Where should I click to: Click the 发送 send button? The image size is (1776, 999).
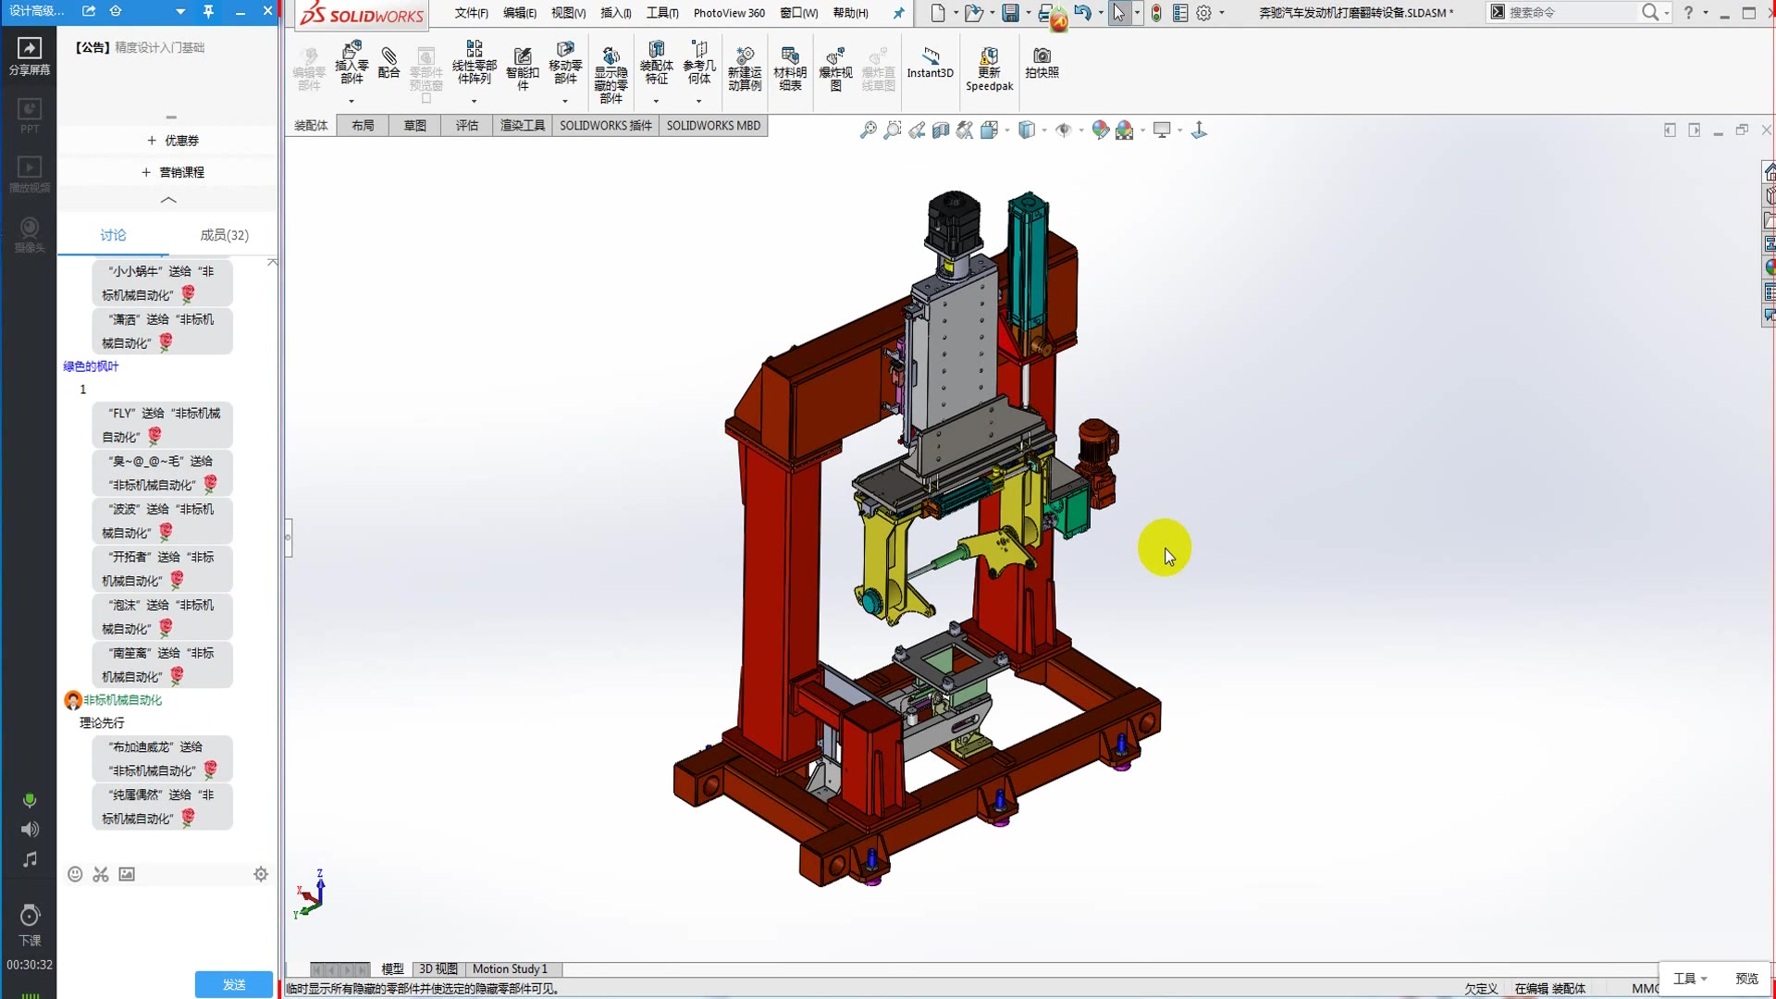click(x=234, y=984)
